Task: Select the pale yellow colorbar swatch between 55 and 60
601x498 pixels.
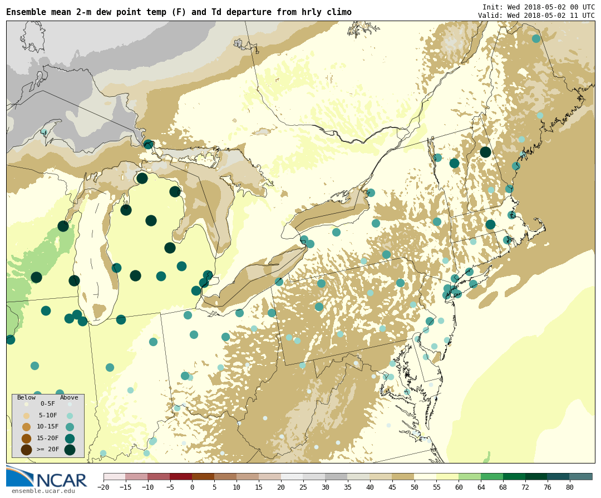Action: tap(447, 477)
